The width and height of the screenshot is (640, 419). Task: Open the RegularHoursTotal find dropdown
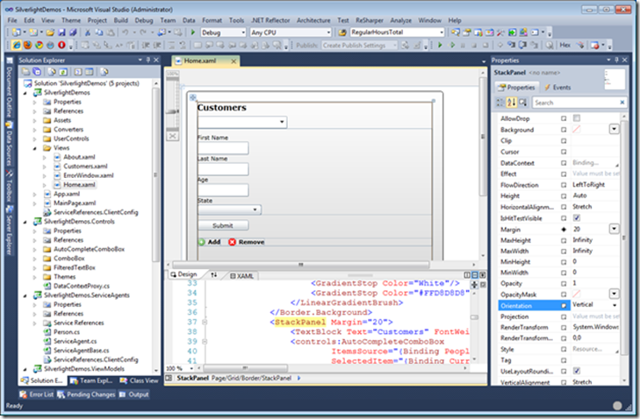(x=442, y=32)
